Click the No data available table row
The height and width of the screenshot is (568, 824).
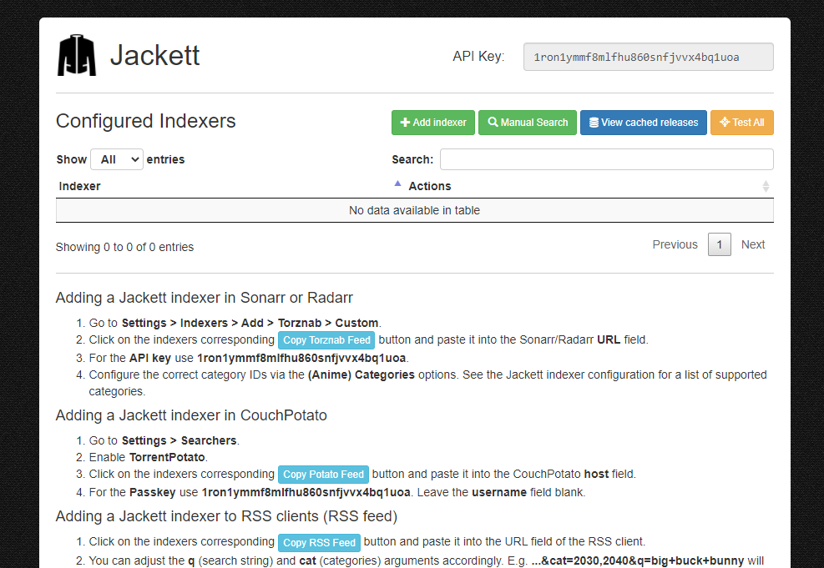tap(415, 210)
